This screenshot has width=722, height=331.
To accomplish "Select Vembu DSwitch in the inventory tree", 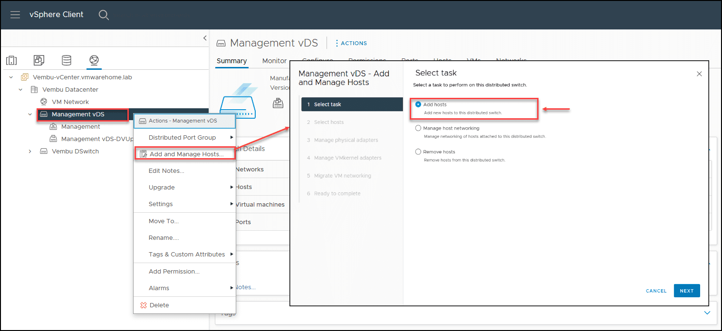I will (75, 151).
